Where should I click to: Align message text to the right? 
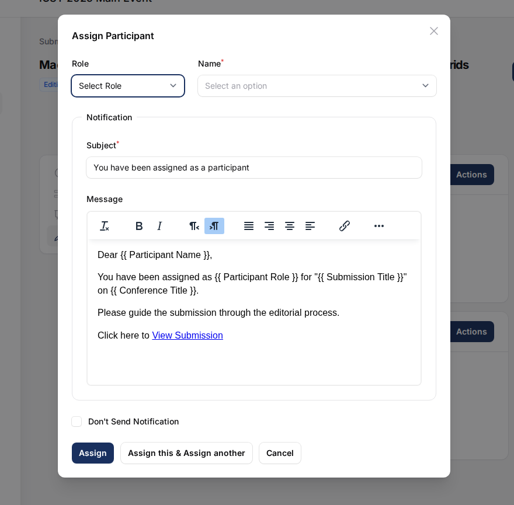point(269,226)
